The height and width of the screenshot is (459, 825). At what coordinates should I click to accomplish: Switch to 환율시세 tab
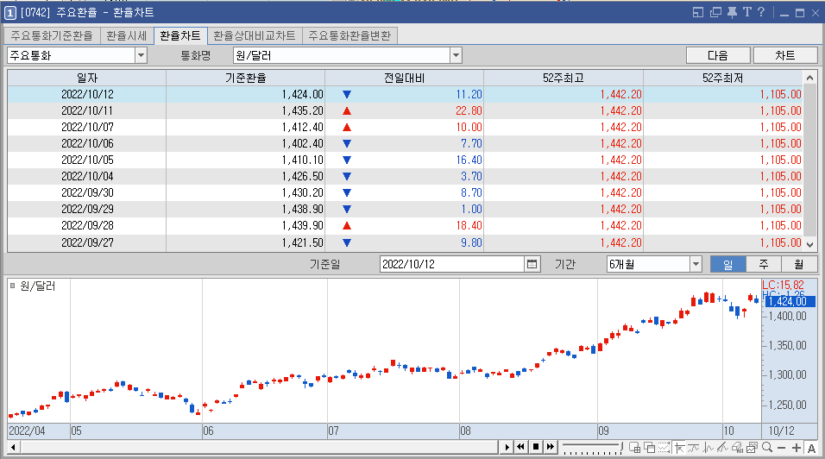[126, 35]
